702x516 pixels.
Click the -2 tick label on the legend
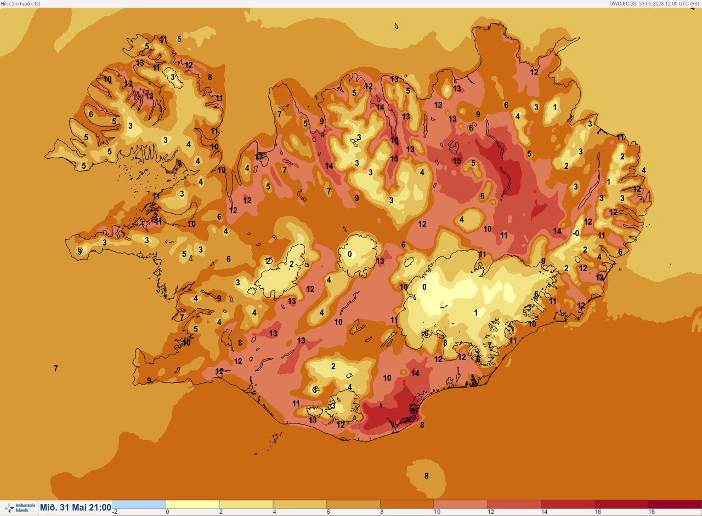tap(115, 512)
